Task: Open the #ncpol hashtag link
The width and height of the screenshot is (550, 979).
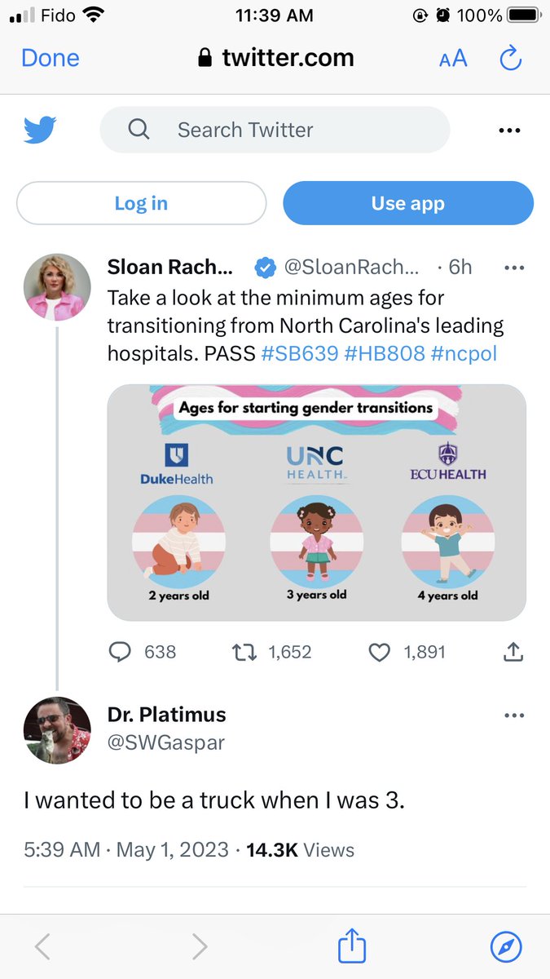Action: click(463, 353)
